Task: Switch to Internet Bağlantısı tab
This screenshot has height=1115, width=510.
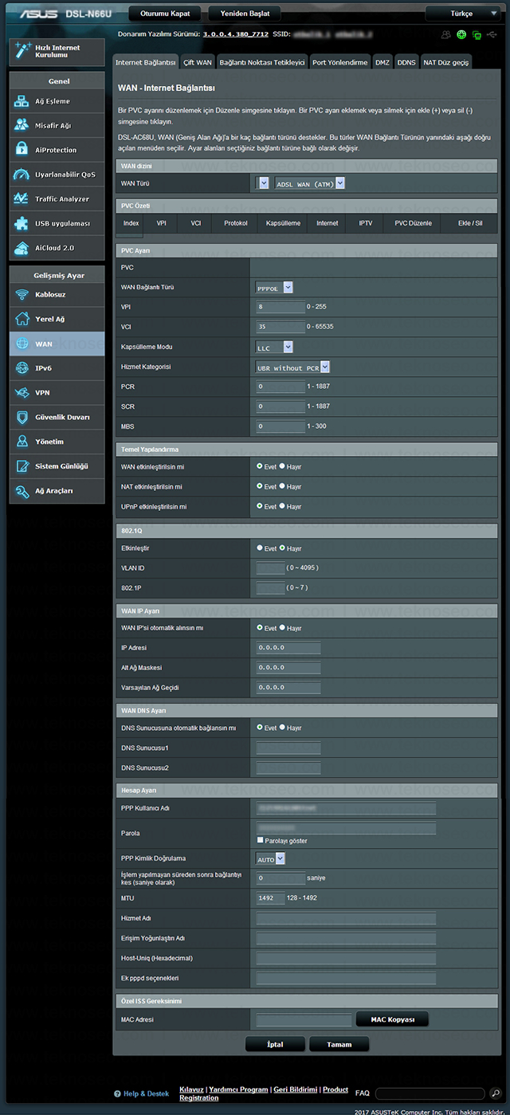Action: [x=145, y=61]
